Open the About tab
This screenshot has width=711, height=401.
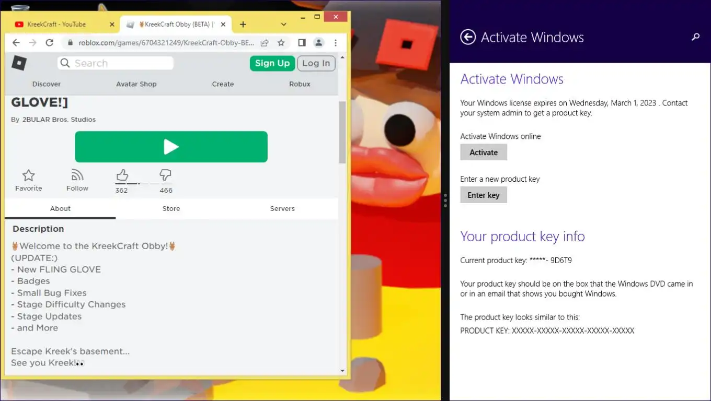point(60,208)
